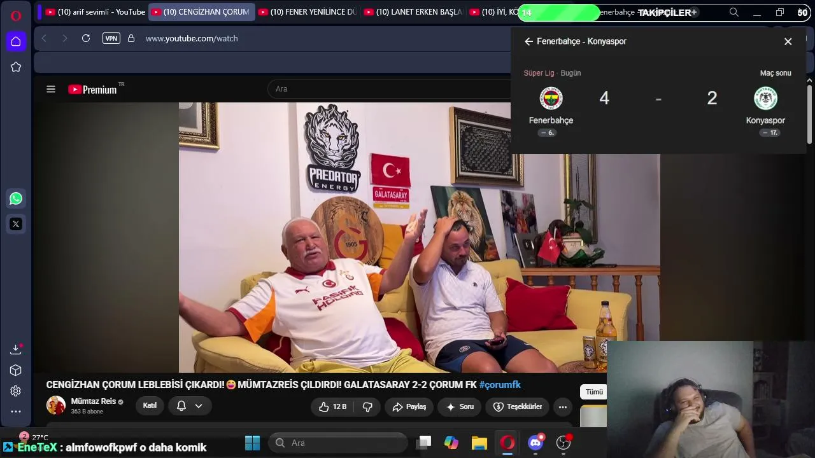Image resolution: width=815 pixels, height=458 pixels.
Task: Click the Süper Lig league label
Action: click(539, 73)
